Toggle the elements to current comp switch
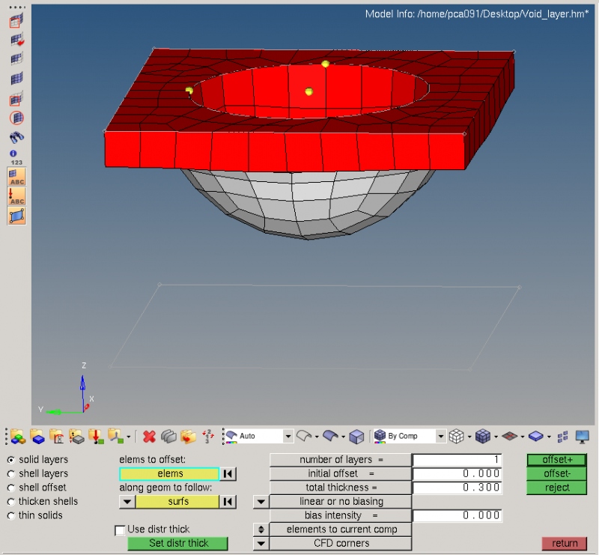The image size is (599, 555). tap(261, 530)
